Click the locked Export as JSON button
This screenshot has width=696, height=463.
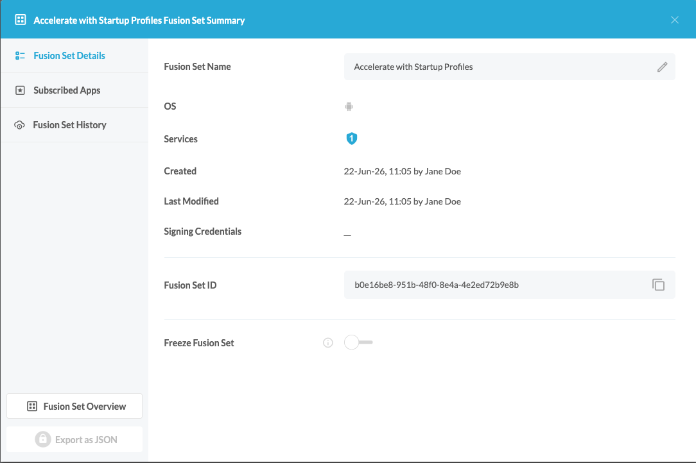coord(74,439)
